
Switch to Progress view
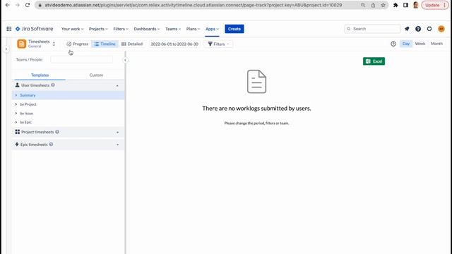(x=77, y=44)
